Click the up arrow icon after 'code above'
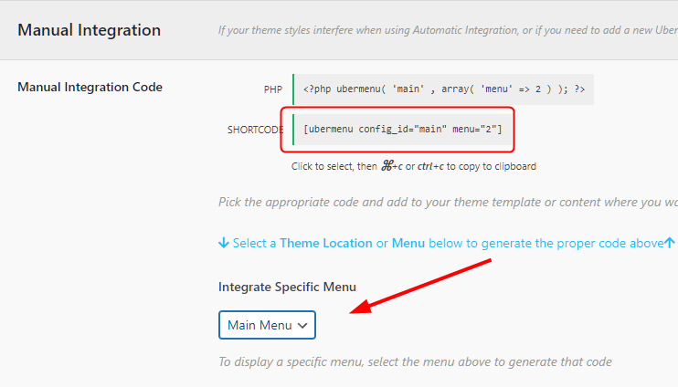Screen dimensions: 678x387 tap(670, 244)
